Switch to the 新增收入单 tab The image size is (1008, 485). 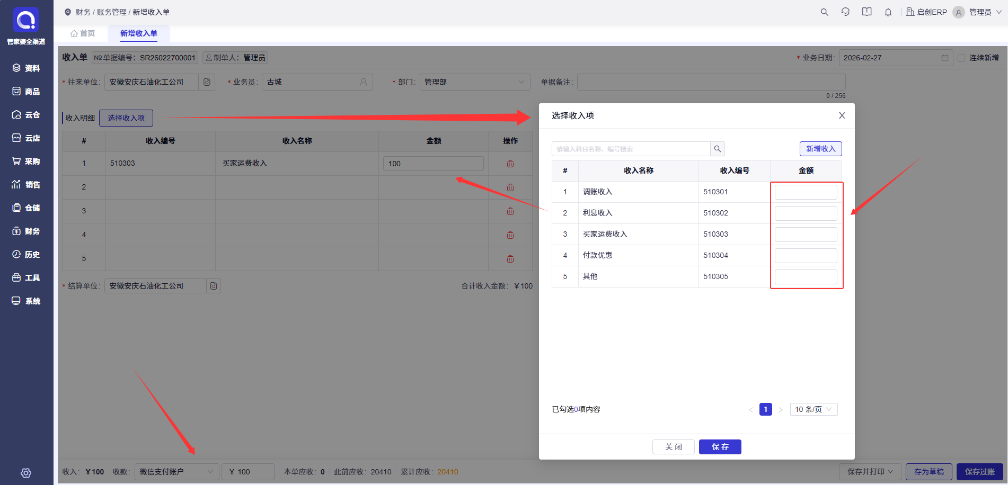click(x=139, y=33)
